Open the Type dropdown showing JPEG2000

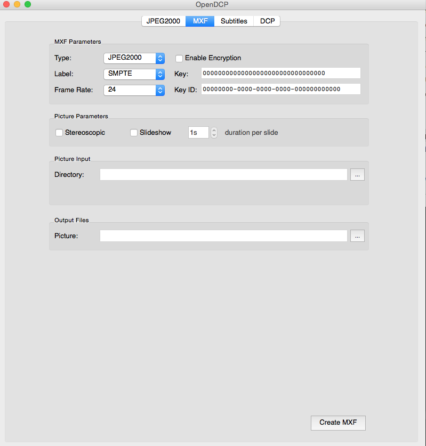click(x=134, y=58)
